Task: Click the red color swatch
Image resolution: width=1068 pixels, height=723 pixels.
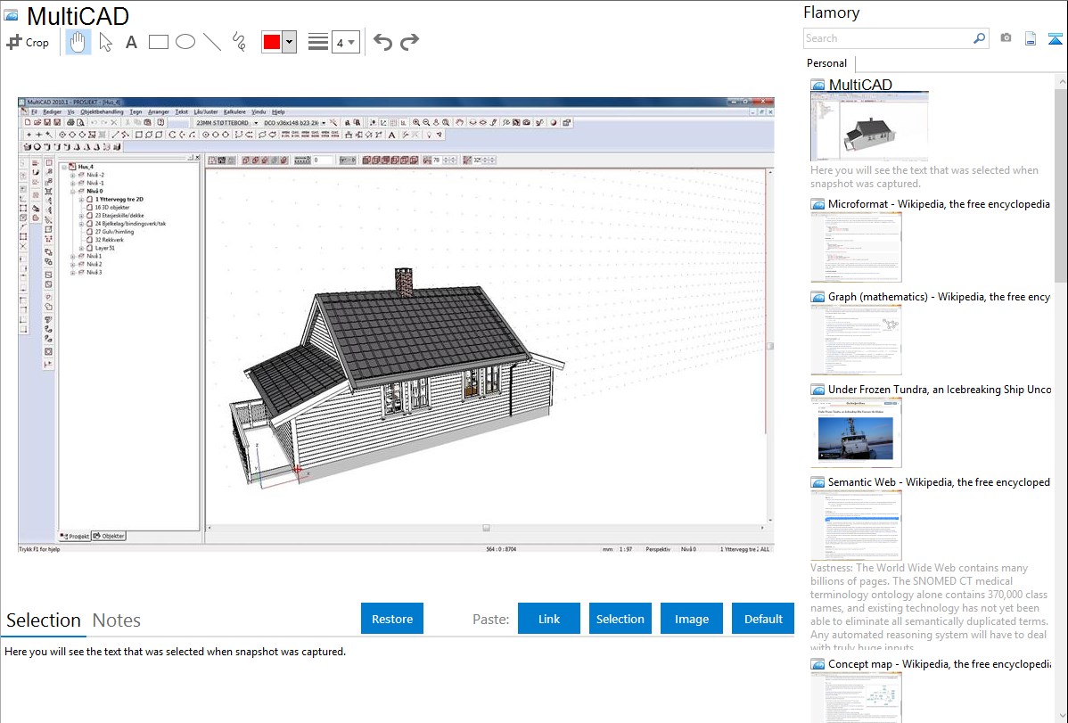Action: (272, 42)
